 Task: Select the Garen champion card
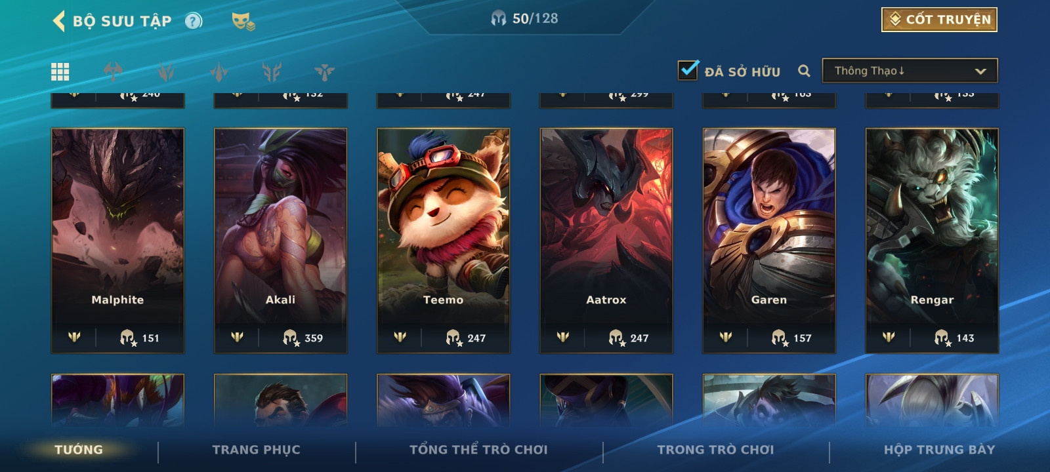pos(768,240)
